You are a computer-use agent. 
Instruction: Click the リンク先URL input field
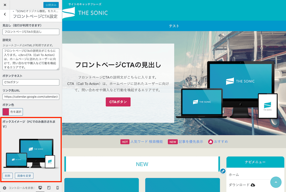click(x=31, y=97)
